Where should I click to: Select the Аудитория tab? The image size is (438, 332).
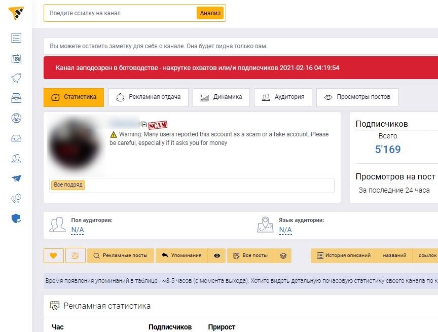pos(283,97)
